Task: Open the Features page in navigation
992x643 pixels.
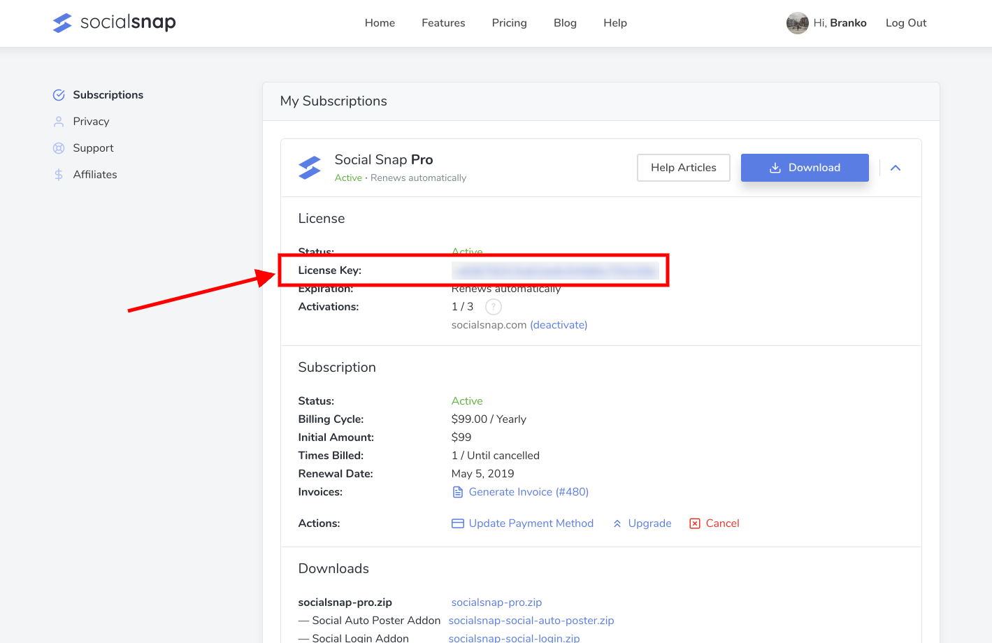Action: click(x=443, y=23)
